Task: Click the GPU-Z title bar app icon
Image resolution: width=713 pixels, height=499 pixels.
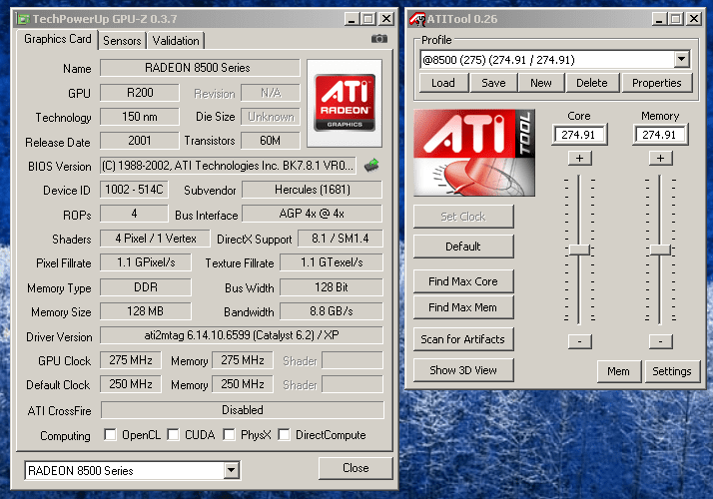Action: pos(24,19)
